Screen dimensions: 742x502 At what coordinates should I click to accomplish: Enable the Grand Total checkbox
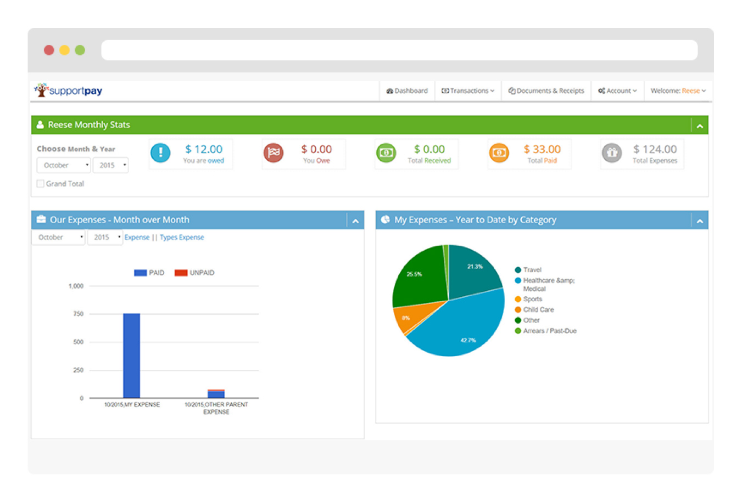coord(41,184)
